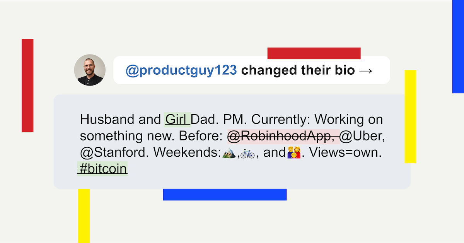This screenshot has height=243, width=464.
Task: Click the family emoji in the bio
Action: point(294,154)
